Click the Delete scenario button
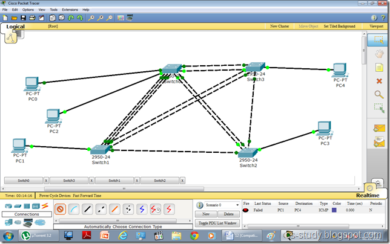The image size is (390, 244). point(228,214)
